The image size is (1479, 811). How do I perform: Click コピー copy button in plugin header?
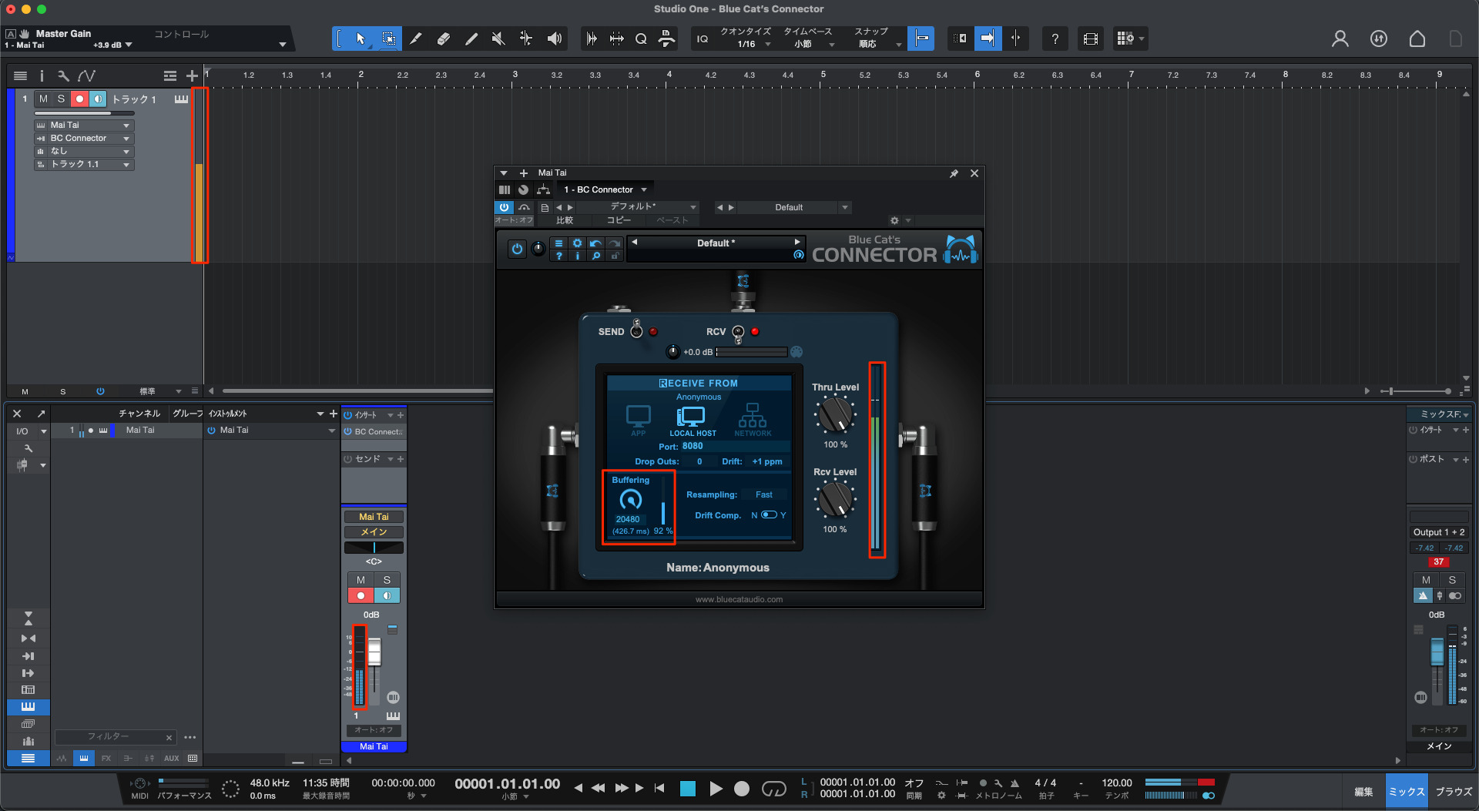coord(619,220)
